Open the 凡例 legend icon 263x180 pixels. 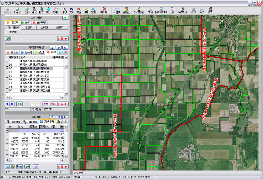(x=172, y=10)
